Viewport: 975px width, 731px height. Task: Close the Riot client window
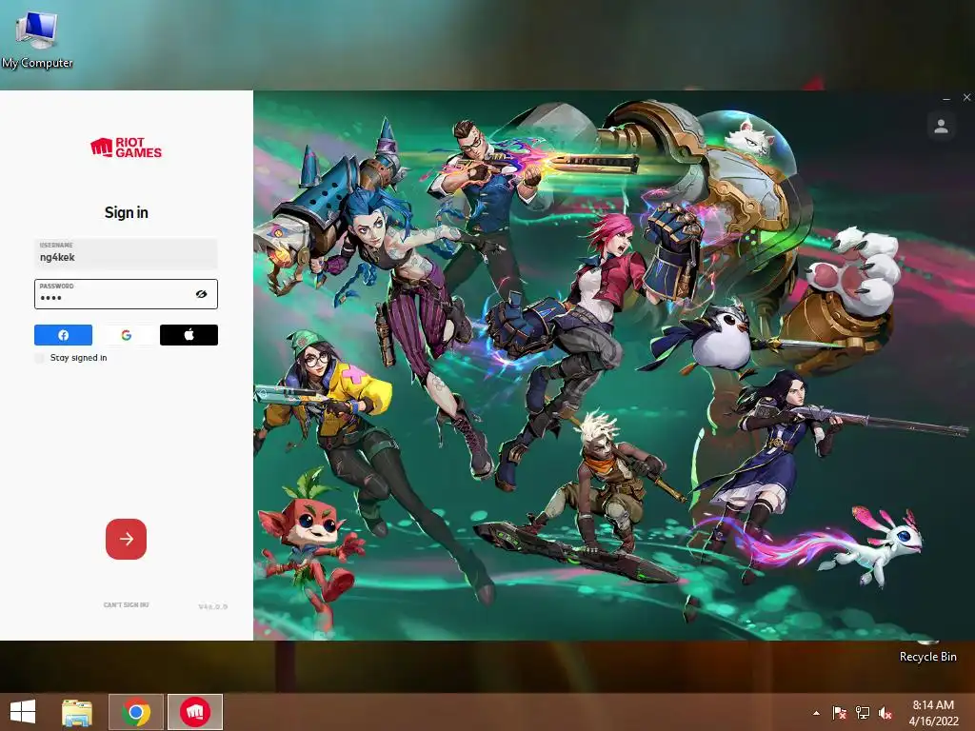coord(967,98)
